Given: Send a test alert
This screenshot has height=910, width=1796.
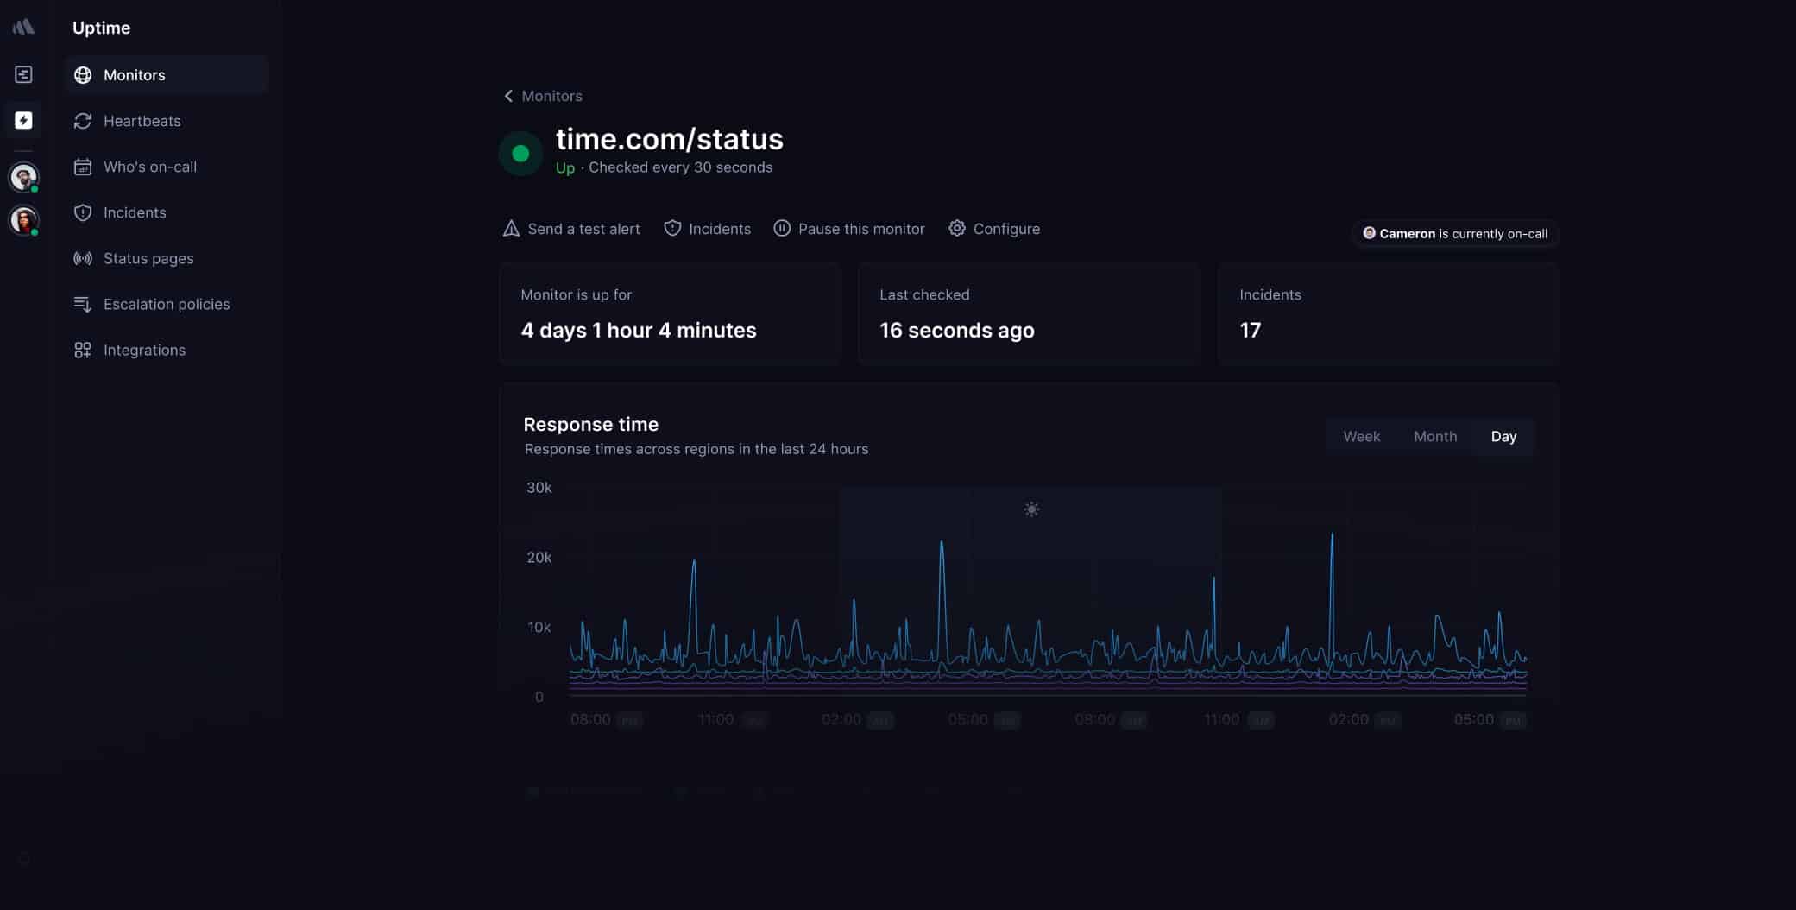Looking at the screenshot, I should pos(571,229).
